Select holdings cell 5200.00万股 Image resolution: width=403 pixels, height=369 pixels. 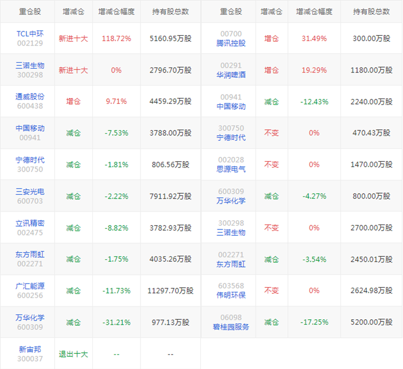pos(372,322)
